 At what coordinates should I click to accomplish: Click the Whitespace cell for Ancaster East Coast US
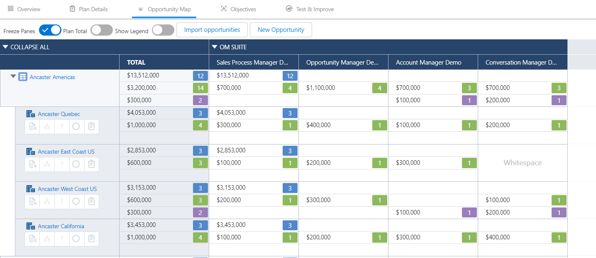[x=523, y=163]
